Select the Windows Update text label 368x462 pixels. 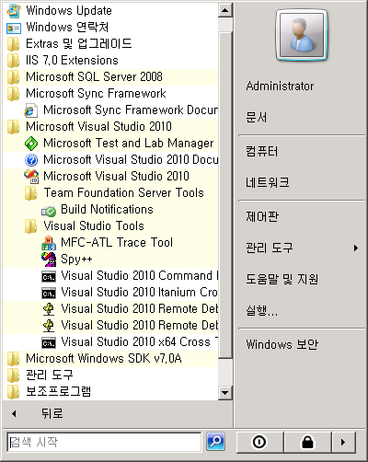coord(69,11)
